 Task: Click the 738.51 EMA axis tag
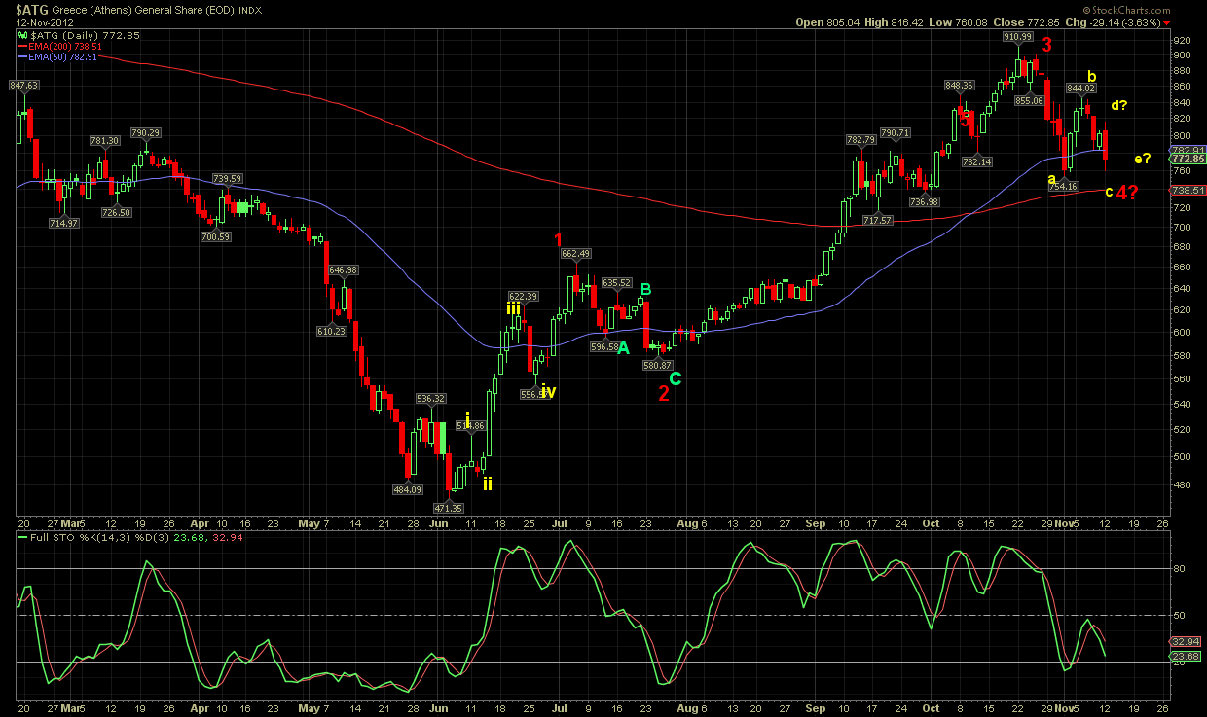click(1188, 191)
